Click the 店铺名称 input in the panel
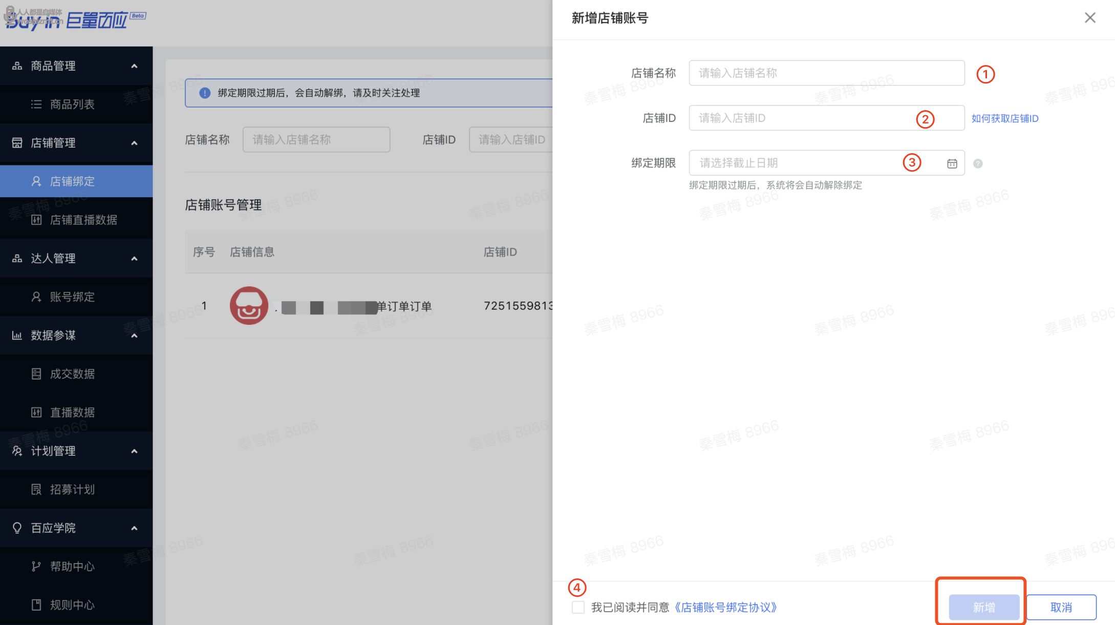1115x625 pixels. [826, 73]
